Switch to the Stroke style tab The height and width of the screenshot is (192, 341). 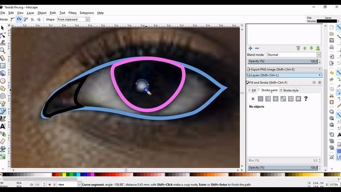click(x=289, y=90)
